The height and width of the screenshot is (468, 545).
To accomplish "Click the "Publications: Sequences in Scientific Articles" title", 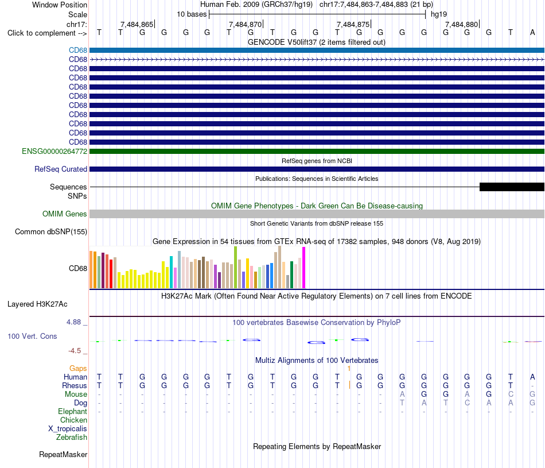I will pos(317,179).
